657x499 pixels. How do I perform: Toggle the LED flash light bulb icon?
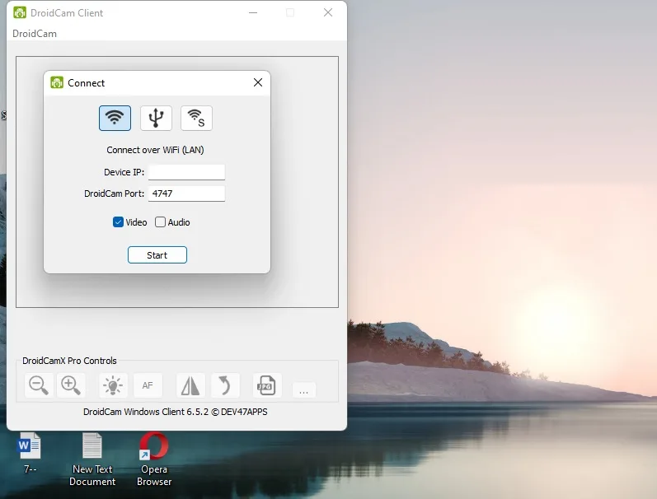tap(113, 385)
